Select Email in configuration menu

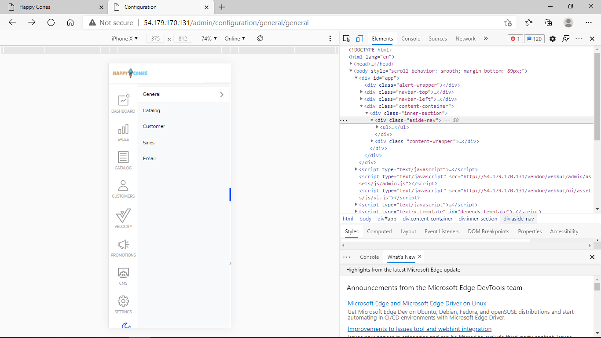[149, 158]
